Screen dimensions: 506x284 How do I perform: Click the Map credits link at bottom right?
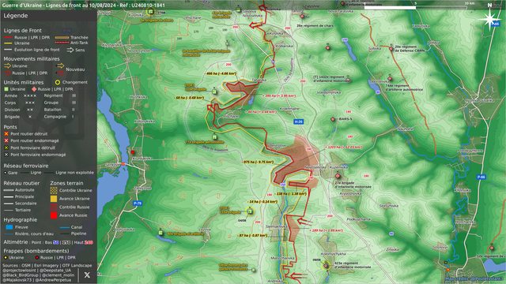pyautogui.click(x=474, y=278)
